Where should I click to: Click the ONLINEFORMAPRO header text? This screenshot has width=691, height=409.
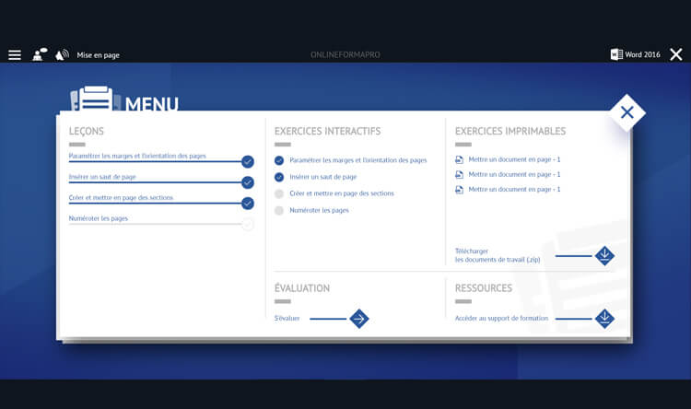coord(345,54)
